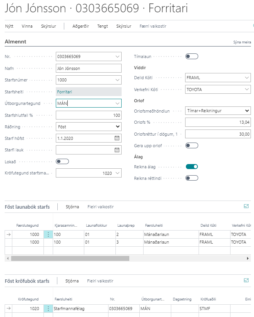The height and width of the screenshot is (317, 254).
Task: Open calendar picker for Starf hófst date
Action: pos(117,138)
